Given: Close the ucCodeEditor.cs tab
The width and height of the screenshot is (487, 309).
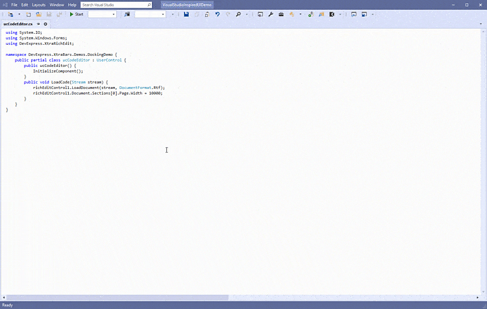Looking at the screenshot, I should click(45, 24).
